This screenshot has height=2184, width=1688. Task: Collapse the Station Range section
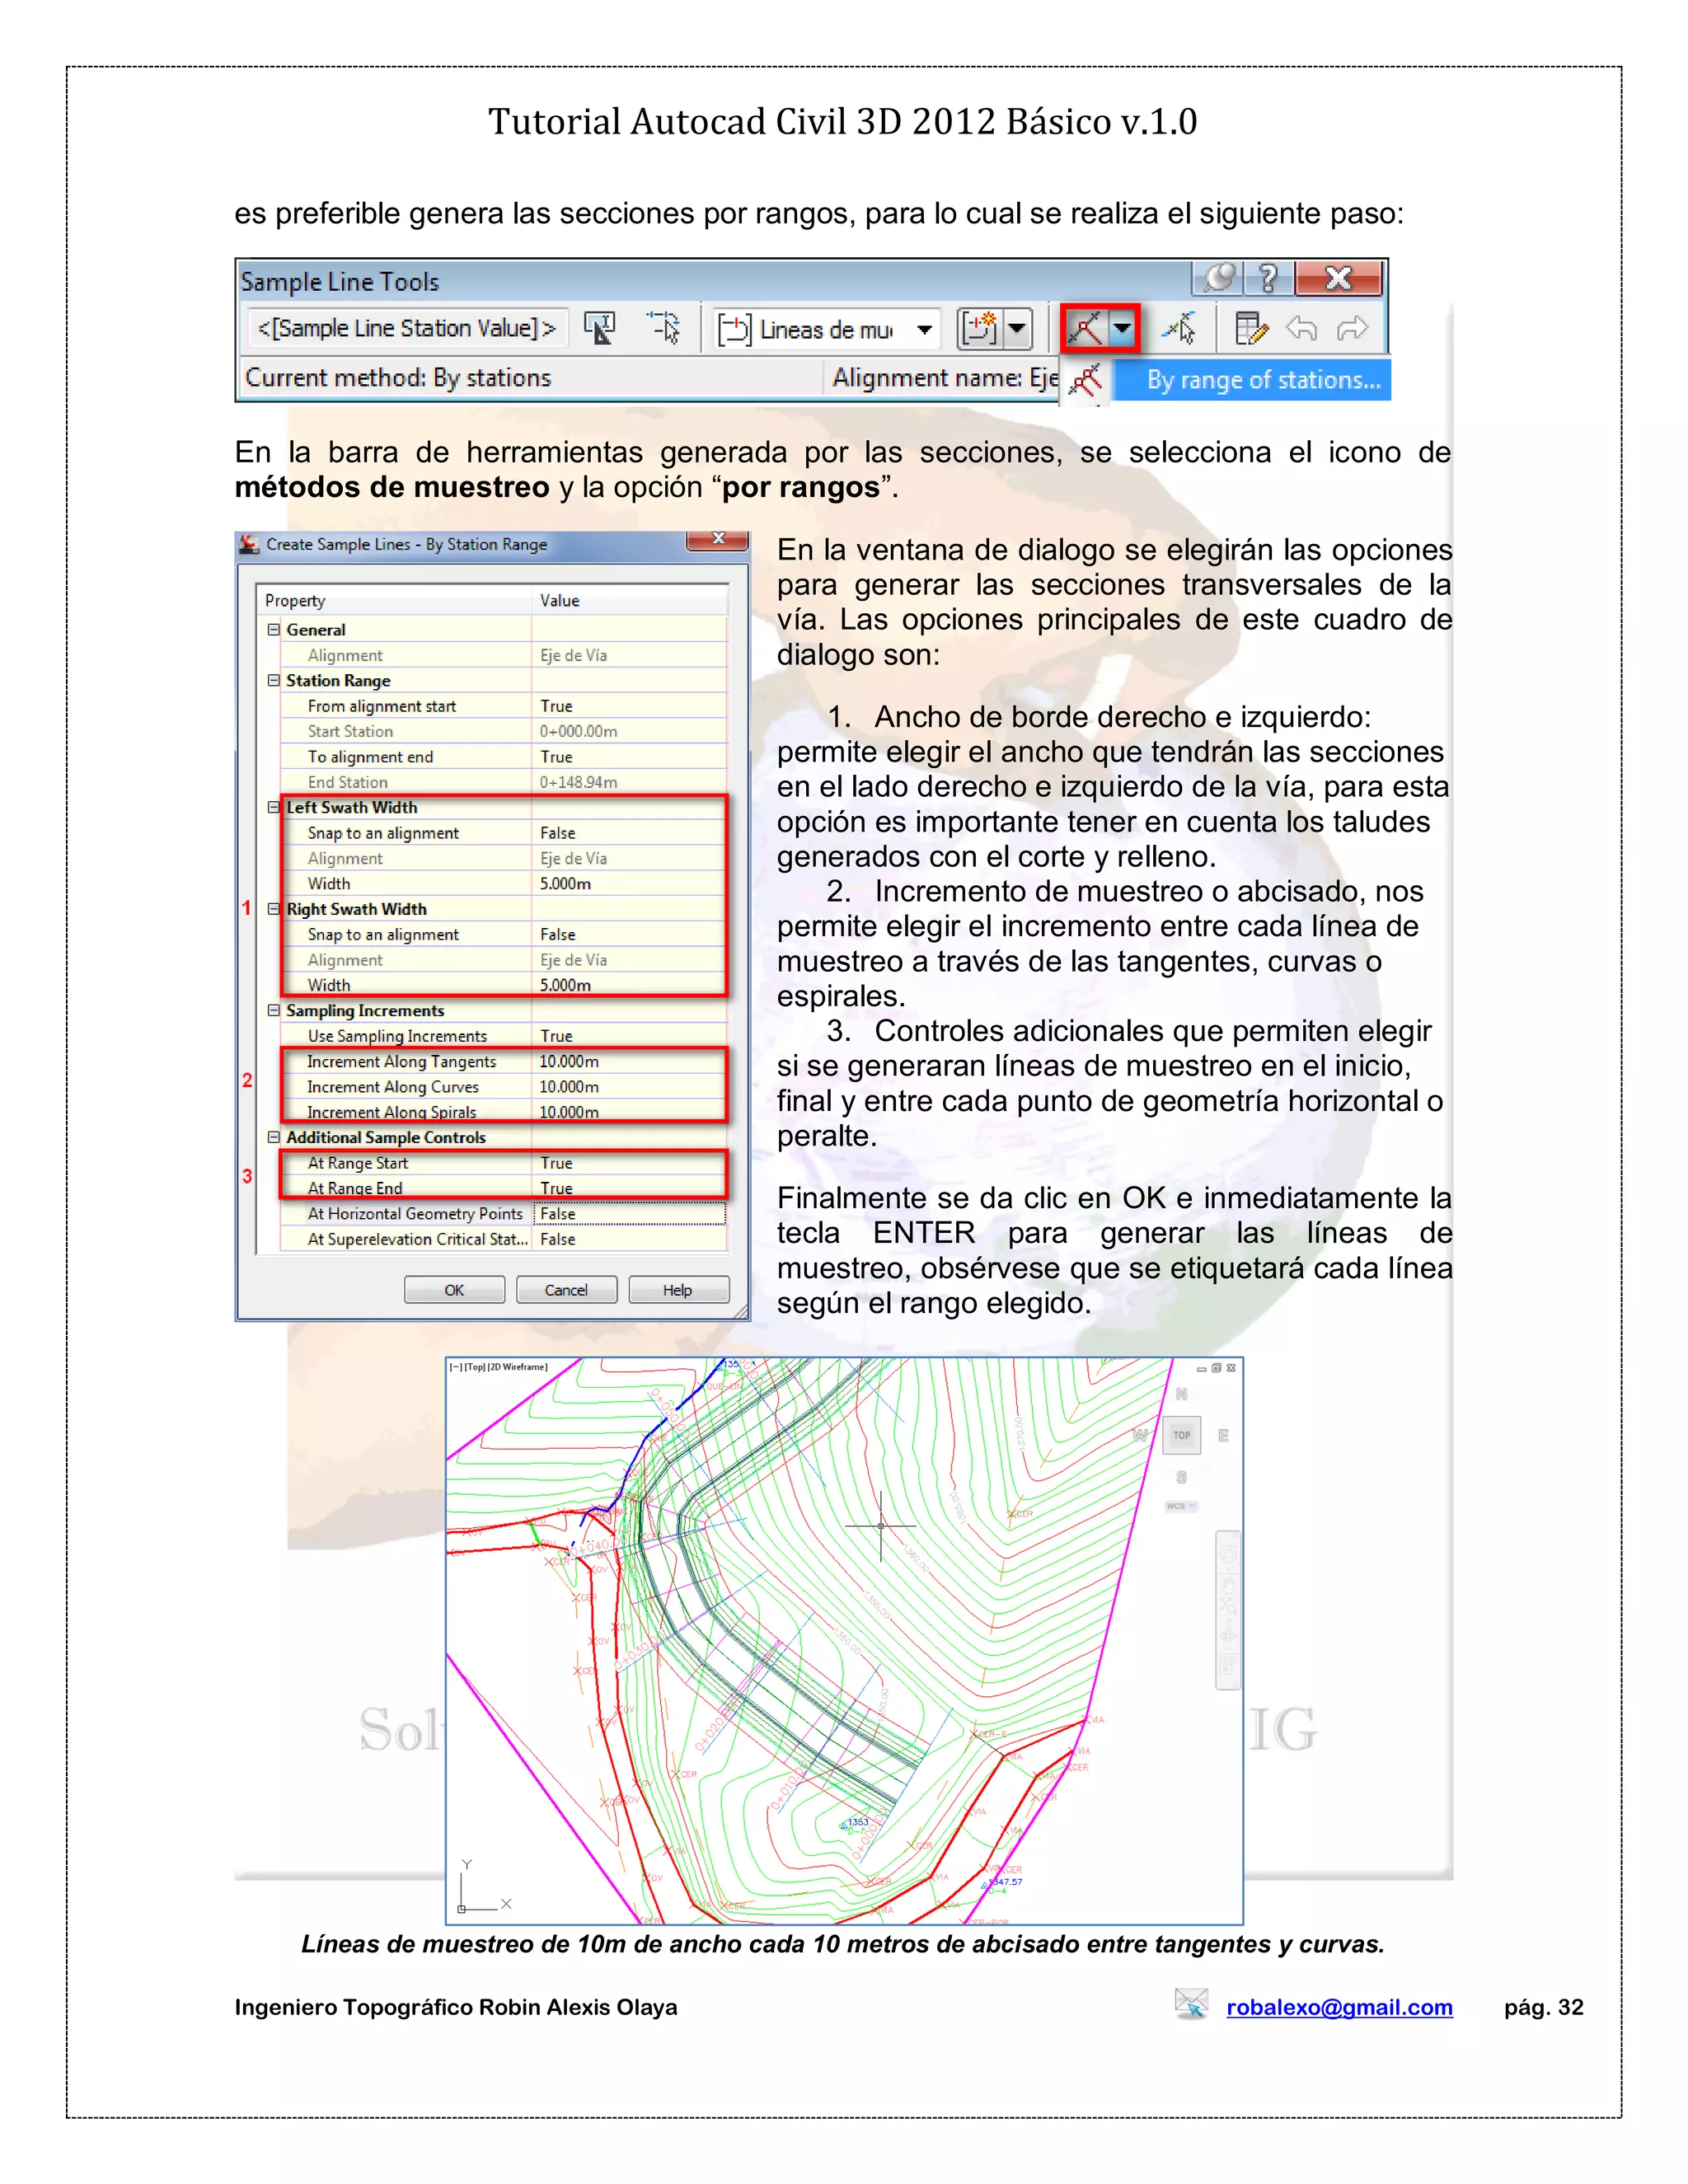coord(273,680)
